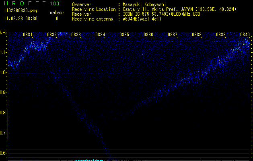Click the 0831 time marker

point(28,35)
